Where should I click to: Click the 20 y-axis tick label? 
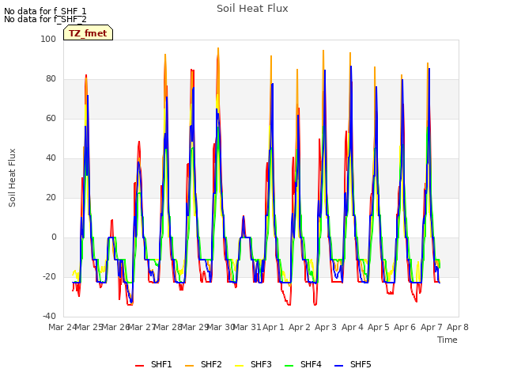point(51,197)
